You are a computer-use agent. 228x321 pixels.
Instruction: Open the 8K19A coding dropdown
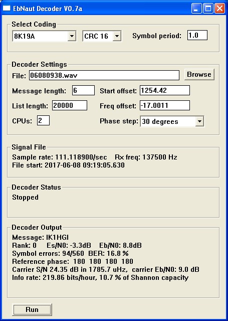click(44, 36)
